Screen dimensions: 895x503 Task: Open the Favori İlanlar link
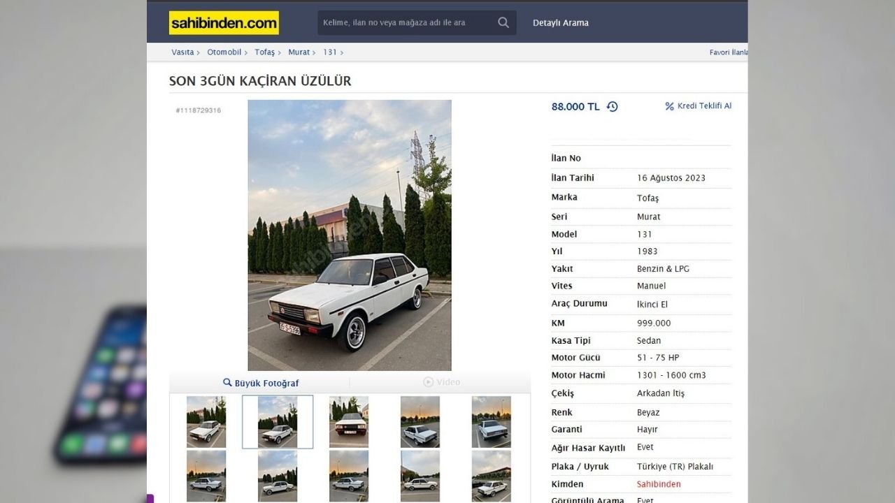729,52
